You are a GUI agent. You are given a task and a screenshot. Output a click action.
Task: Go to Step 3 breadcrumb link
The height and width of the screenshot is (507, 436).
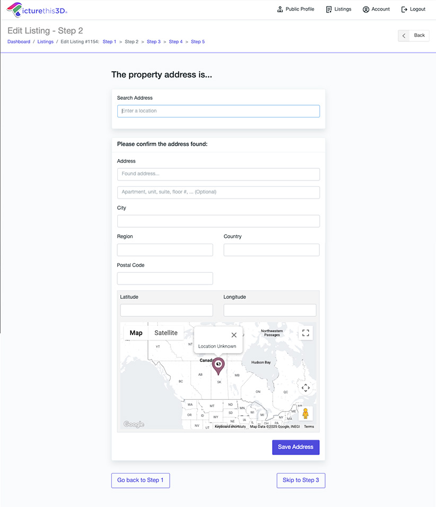pyautogui.click(x=154, y=42)
